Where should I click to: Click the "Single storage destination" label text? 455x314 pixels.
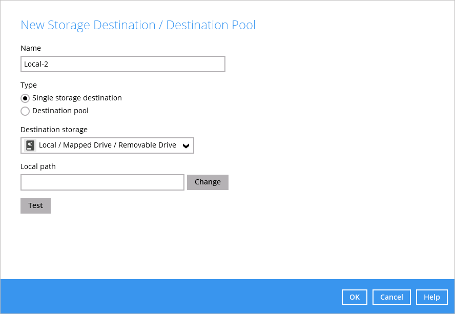[x=77, y=98]
